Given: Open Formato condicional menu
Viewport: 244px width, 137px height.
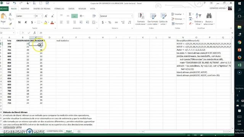Looking at the screenshot, I should [141, 19].
